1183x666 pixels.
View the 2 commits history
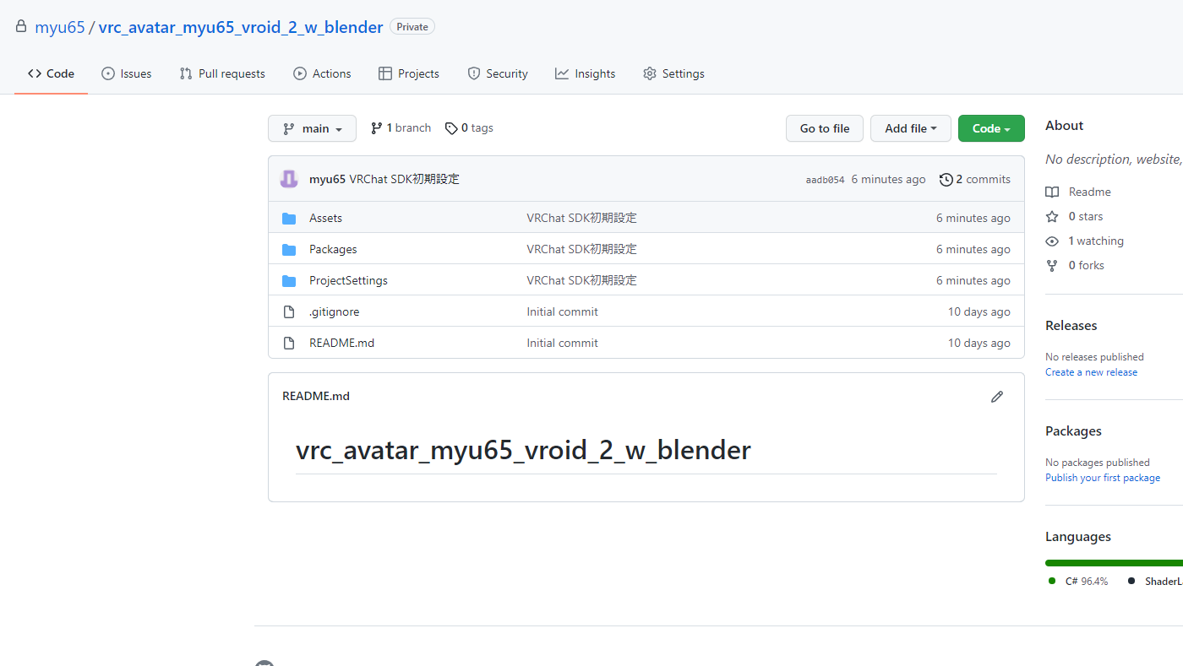tap(975, 179)
